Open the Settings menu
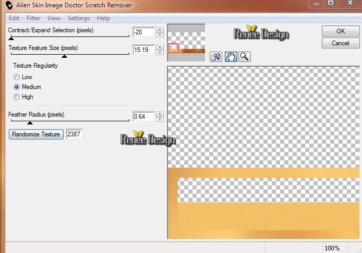 79,18
